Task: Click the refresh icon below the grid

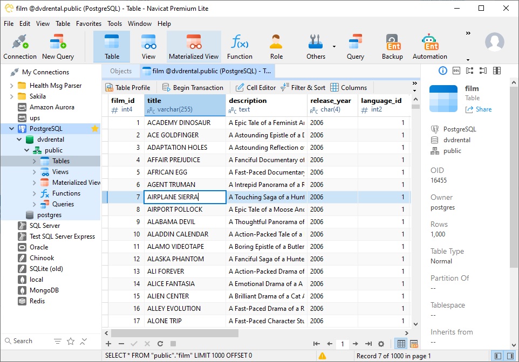Action: 160,344
